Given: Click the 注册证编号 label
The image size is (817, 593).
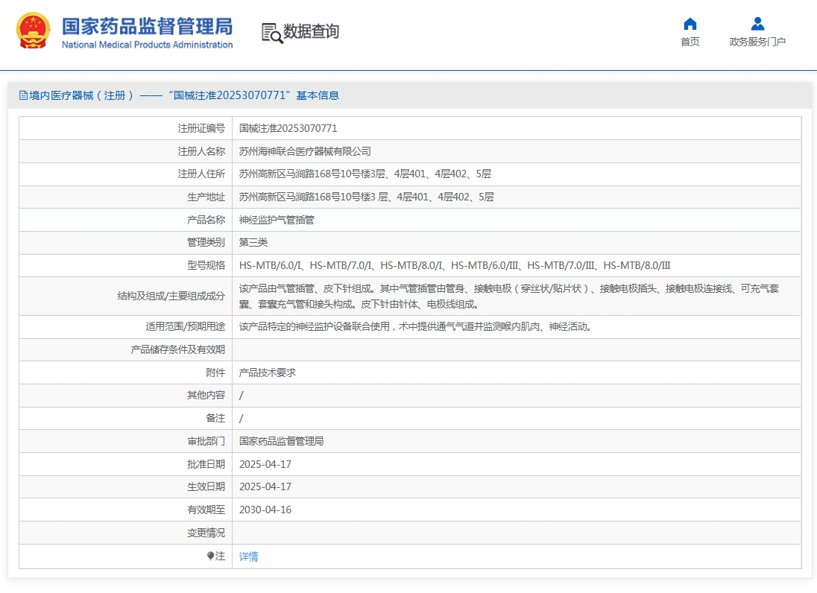Looking at the screenshot, I should [x=201, y=128].
